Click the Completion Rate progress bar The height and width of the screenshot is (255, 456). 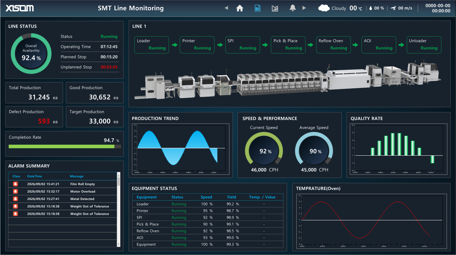coord(65,146)
